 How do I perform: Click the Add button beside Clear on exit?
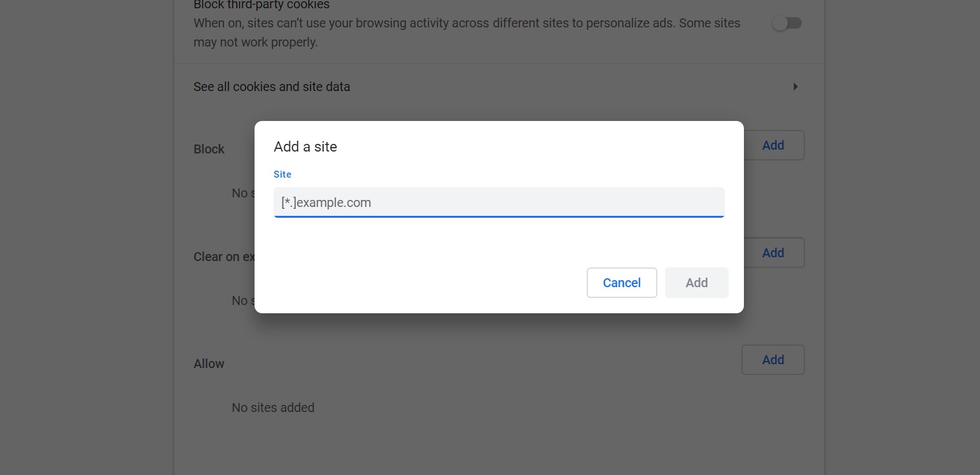pyautogui.click(x=773, y=253)
